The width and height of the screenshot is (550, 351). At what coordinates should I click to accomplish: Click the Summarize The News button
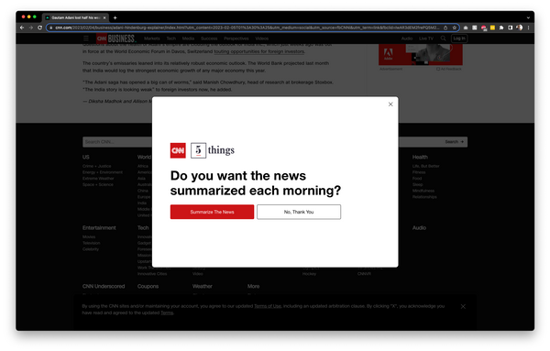pos(212,212)
